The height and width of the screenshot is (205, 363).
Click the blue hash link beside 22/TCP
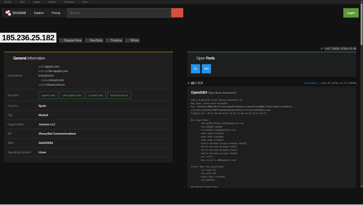(311, 83)
